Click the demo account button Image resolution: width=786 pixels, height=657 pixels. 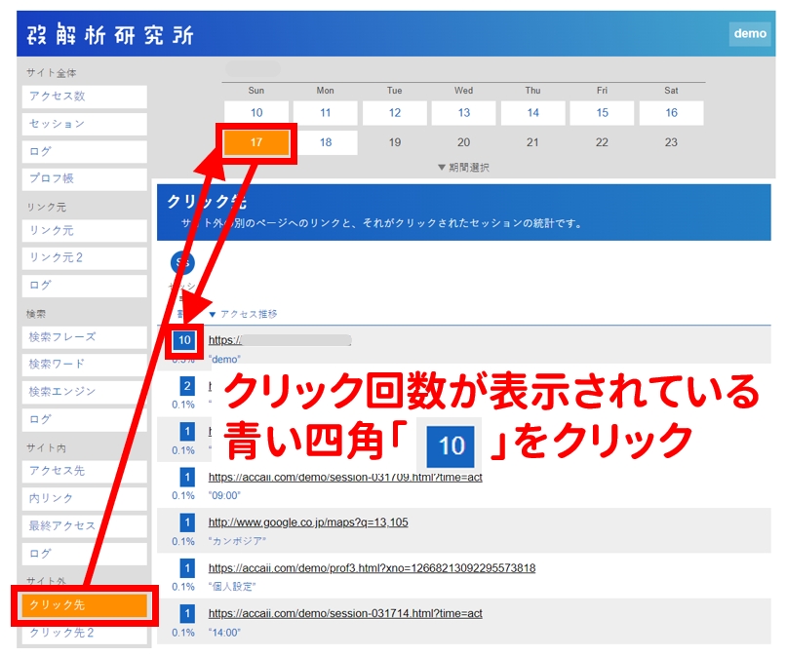pyautogui.click(x=750, y=33)
